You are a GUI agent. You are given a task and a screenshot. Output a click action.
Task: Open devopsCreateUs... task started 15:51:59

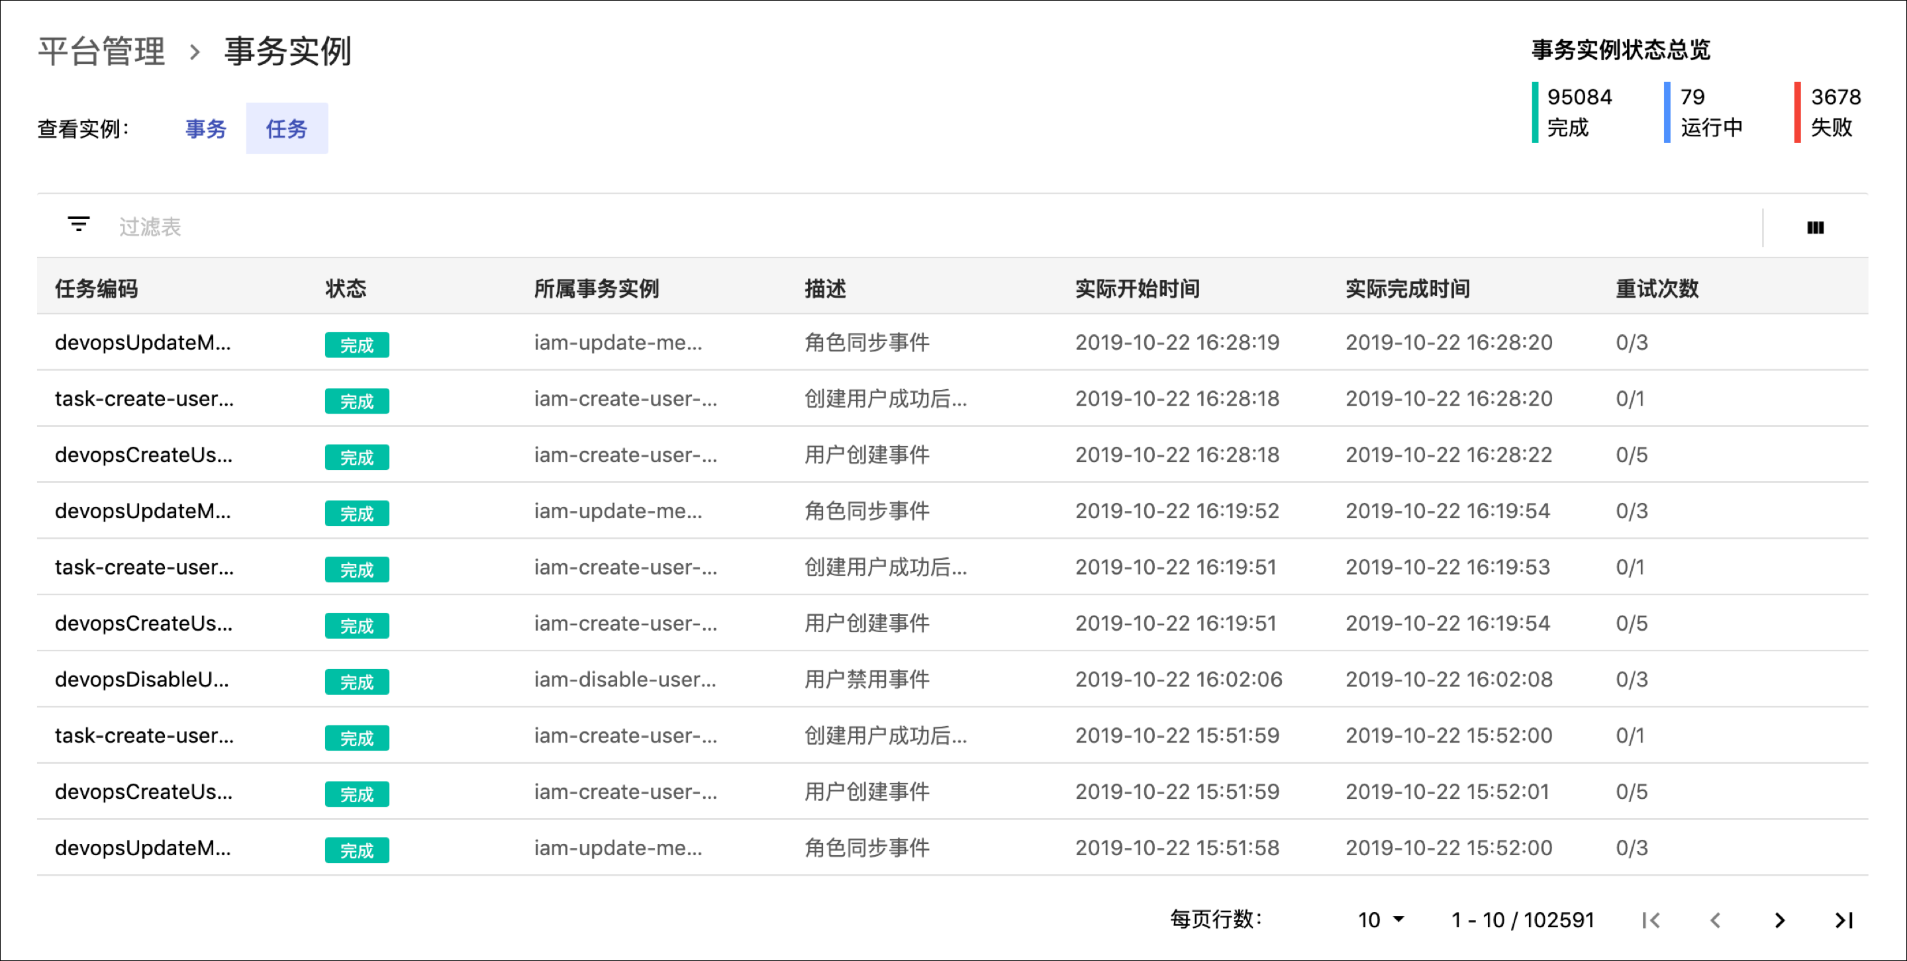tap(144, 792)
